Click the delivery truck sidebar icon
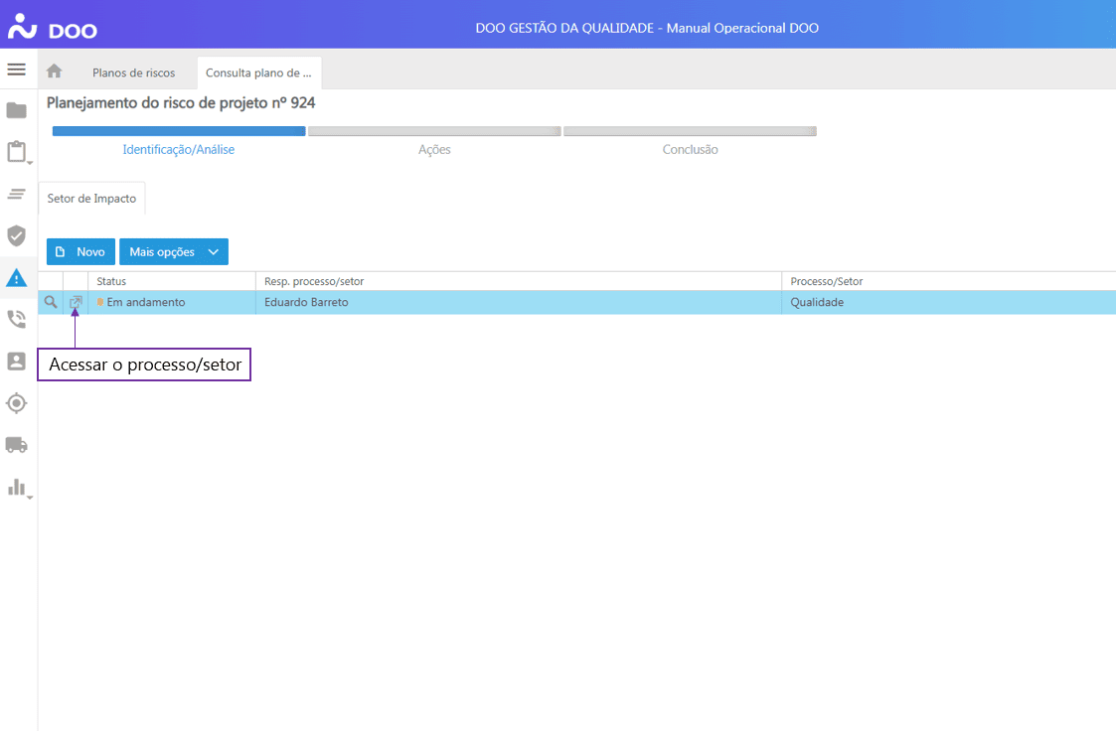Screen dimensions: 1116x731 click(17, 444)
